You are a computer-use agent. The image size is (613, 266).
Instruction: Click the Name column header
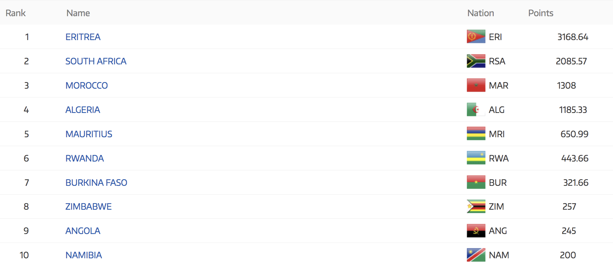78,13
